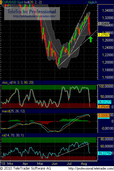Screen dimensions: 114x171
Task: Open the bottom professional.teletrader.com link
Action: 91,168
